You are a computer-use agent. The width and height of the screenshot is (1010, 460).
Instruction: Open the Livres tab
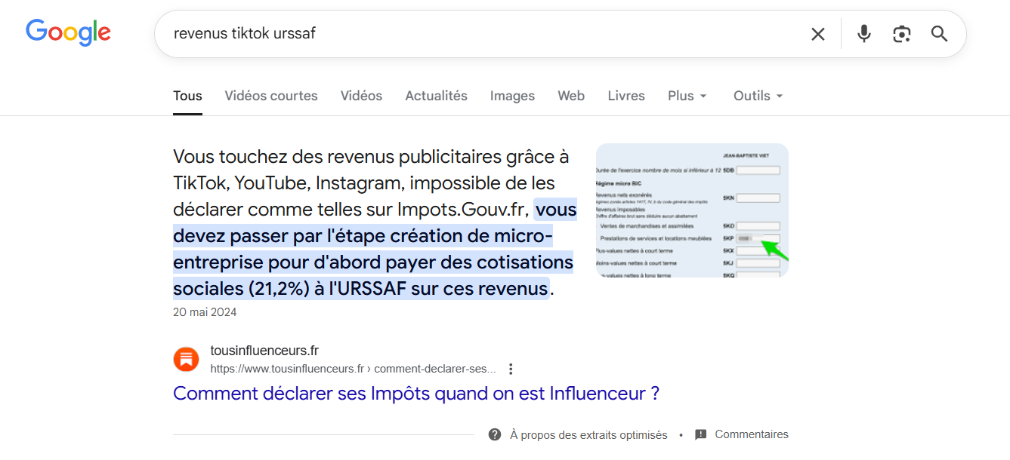pyautogui.click(x=626, y=97)
